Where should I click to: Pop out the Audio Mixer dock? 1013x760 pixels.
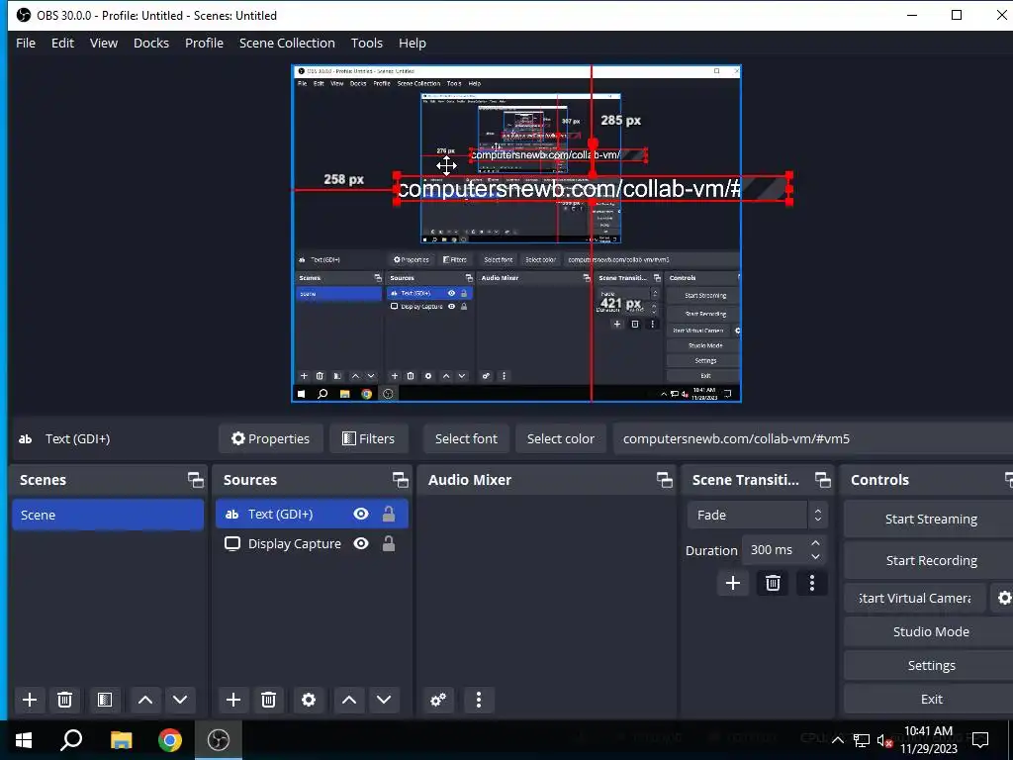point(664,480)
